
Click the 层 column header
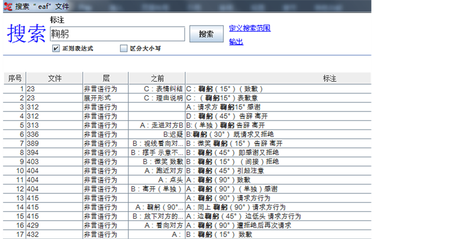(106, 78)
